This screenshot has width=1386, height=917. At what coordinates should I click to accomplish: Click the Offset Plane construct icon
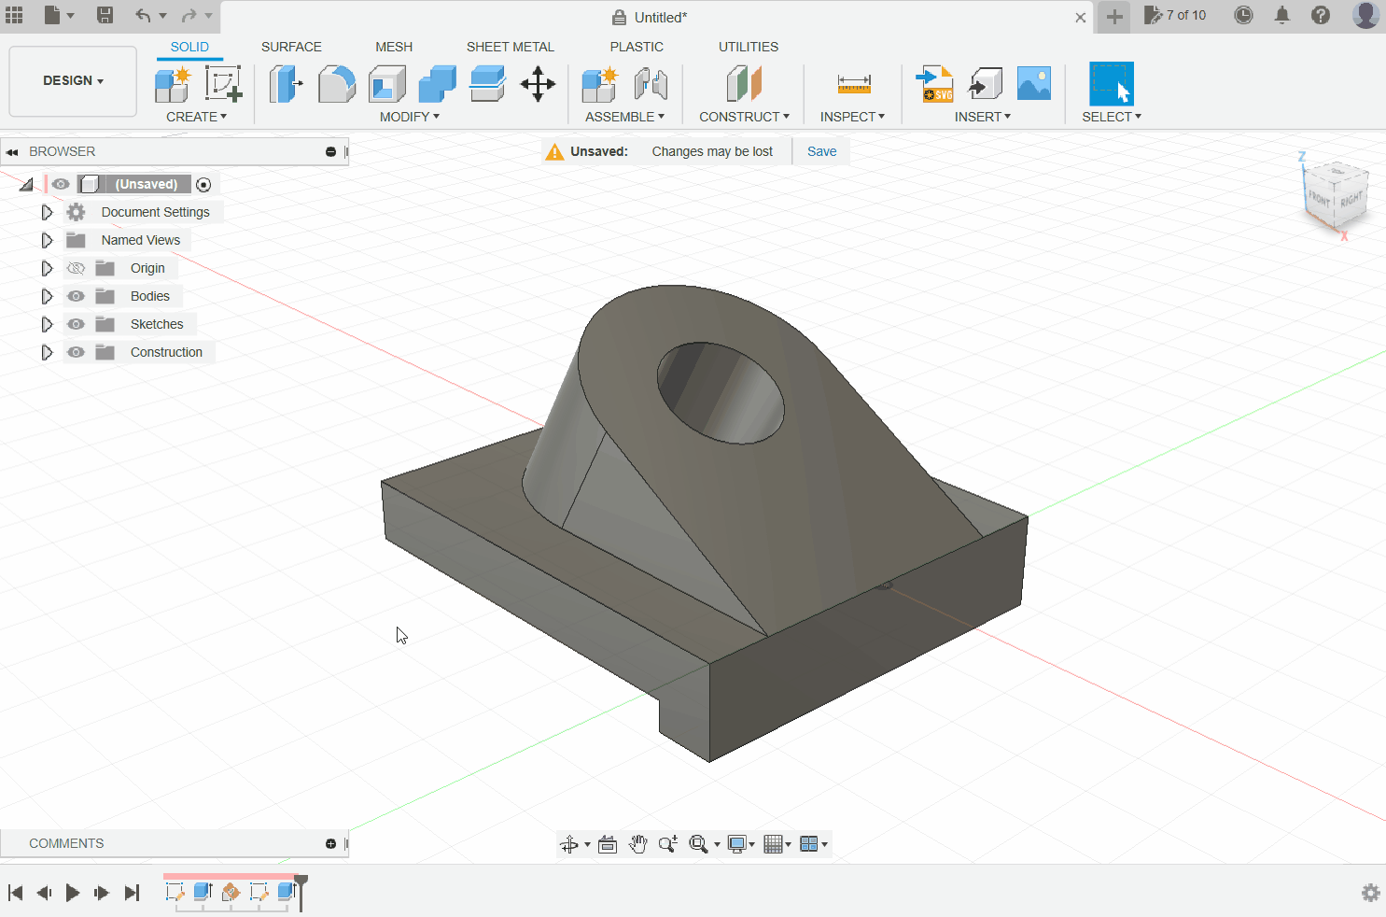point(744,84)
